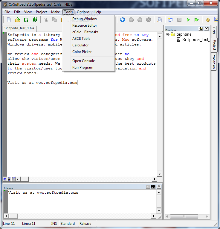This screenshot has width=220, height=229.
Task: Click the orange hand toolbar icon
Action: point(208,20)
